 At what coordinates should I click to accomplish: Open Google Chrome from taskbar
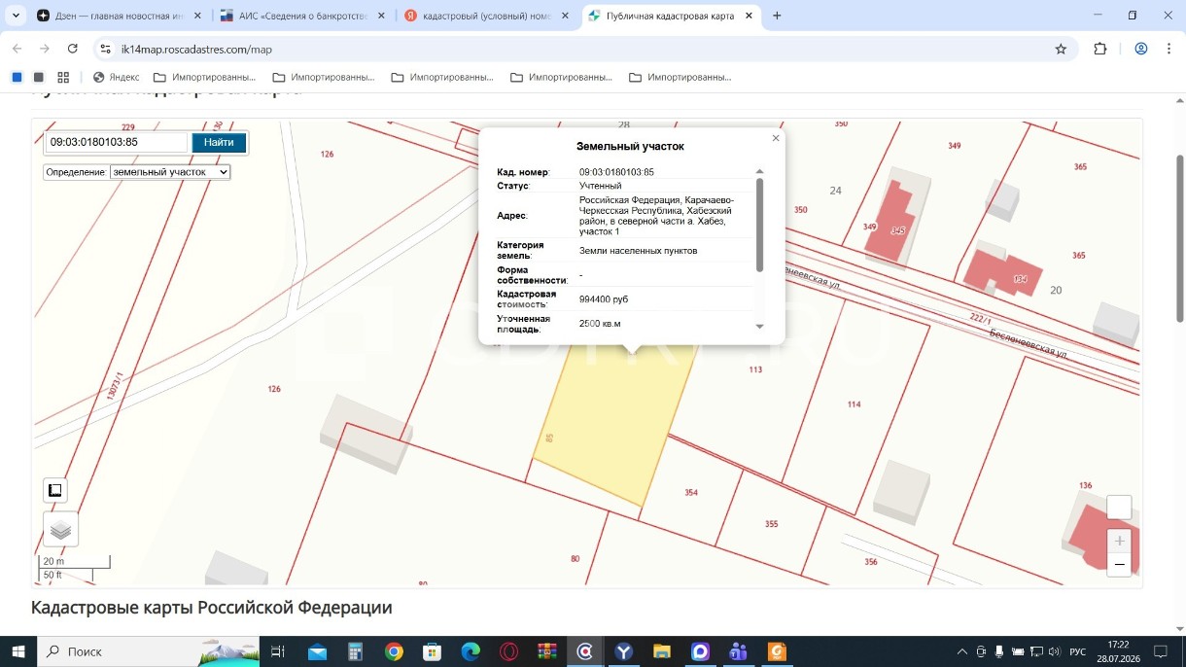tap(394, 651)
